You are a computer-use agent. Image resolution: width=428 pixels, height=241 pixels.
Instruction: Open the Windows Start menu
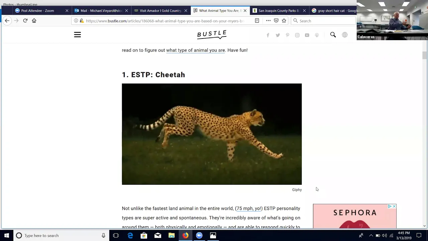pos(7,236)
